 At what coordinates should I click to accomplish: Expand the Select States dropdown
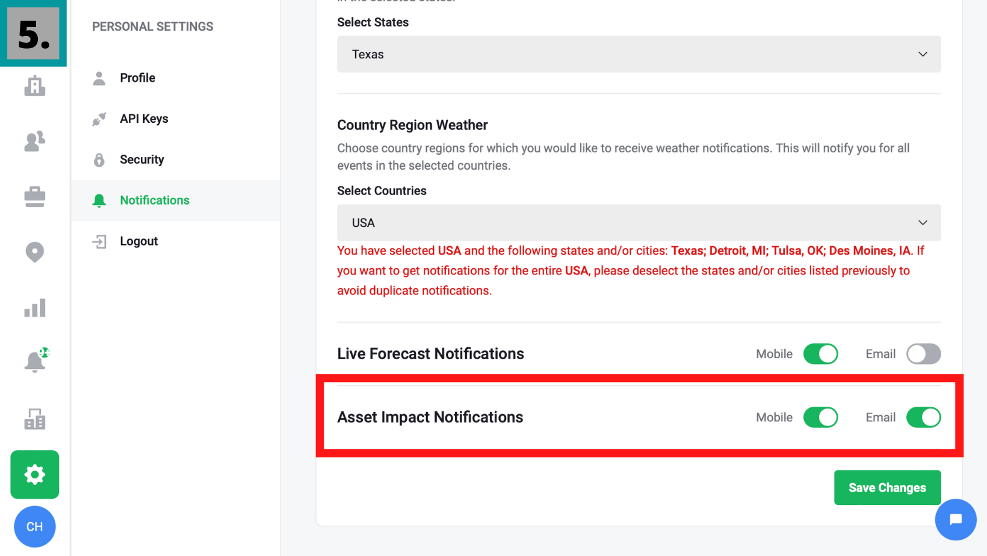639,54
